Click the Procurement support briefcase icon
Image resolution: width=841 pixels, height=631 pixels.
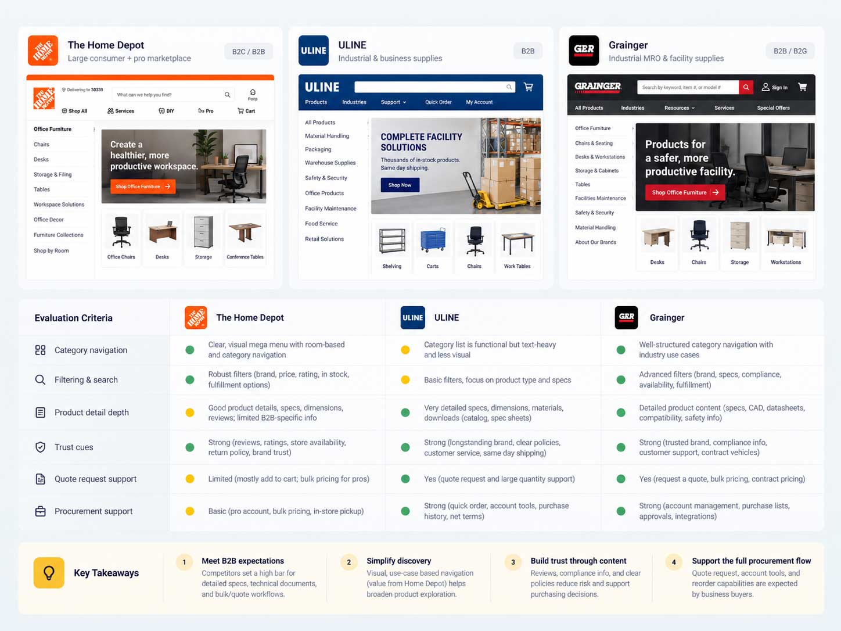[40, 511]
